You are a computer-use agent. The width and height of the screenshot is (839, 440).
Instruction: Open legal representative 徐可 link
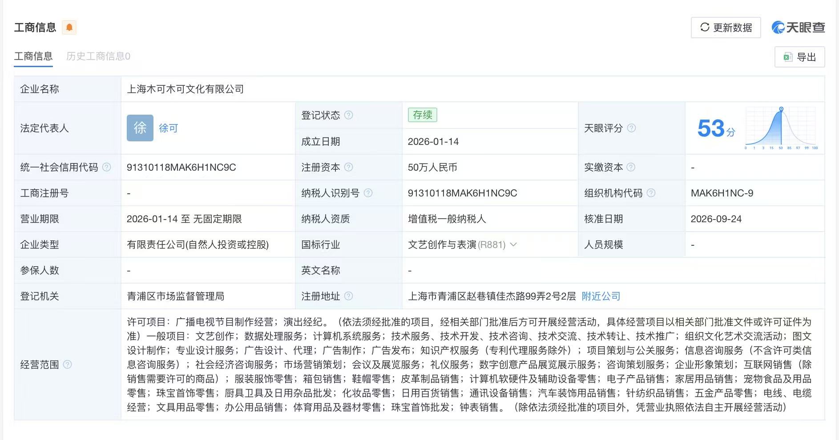tap(168, 128)
